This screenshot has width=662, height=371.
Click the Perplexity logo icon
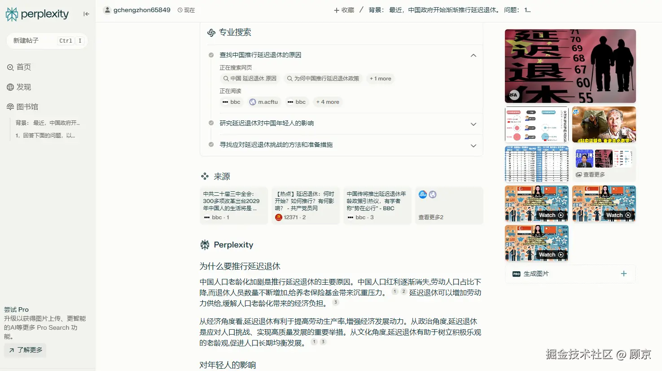tap(12, 14)
